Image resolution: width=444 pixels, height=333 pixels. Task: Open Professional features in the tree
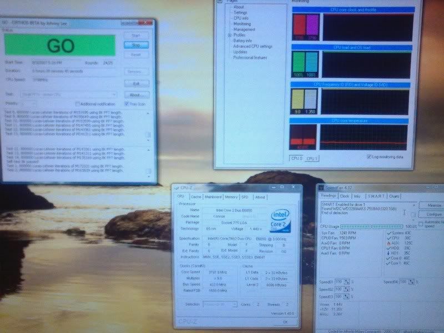click(250, 58)
